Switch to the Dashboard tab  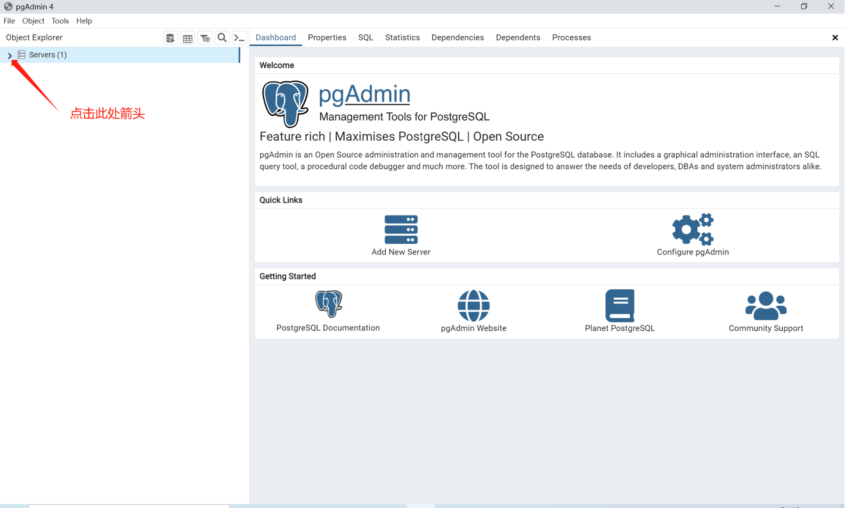point(276,38)
